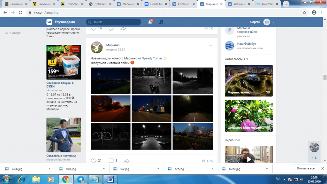This screenshot has width=327, height=184.
Task: Open the Марьино ночью photo album
Action: coord(248,81)
